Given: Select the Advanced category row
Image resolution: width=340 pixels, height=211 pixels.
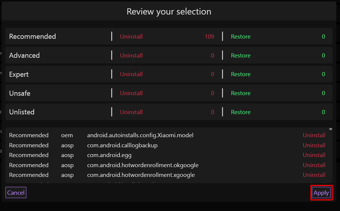Looking at the screenshot, I should [x=24, y=55].
